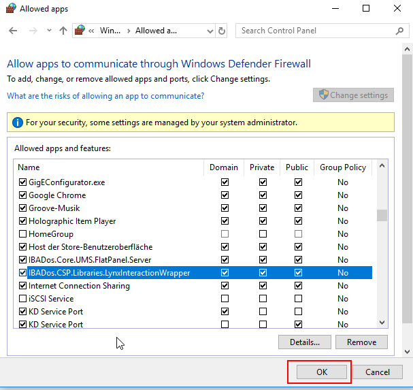Maximize the Allowed apps window
Image resolution: width=413 pixels, height=390 pixels.
(366, 8)
